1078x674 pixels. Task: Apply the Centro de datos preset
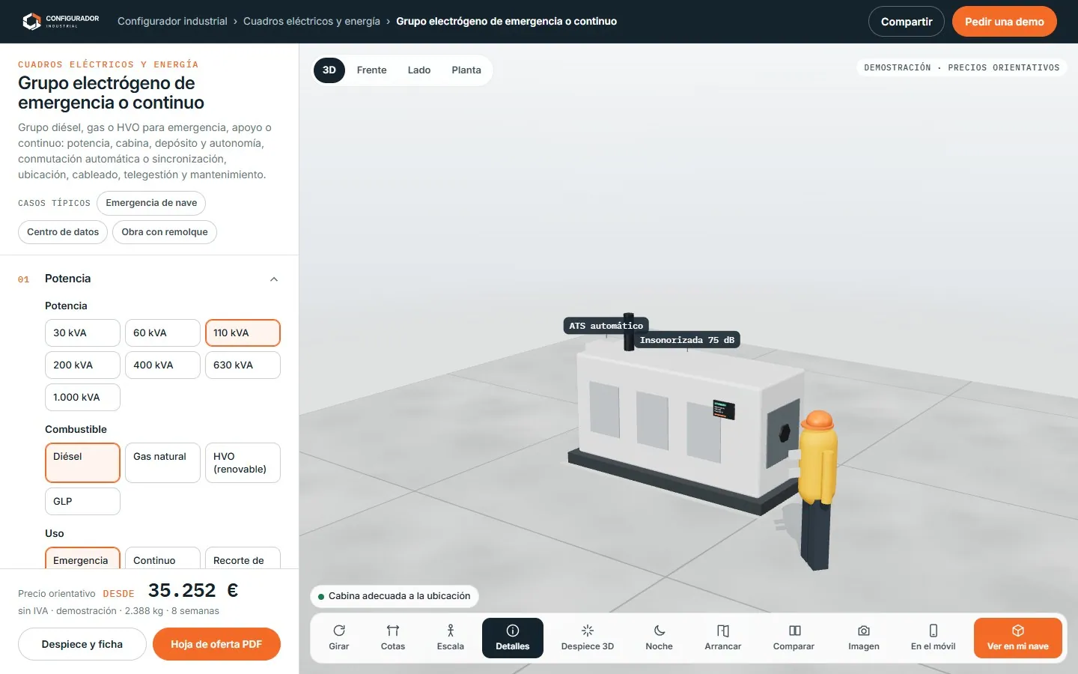[63, 232]
